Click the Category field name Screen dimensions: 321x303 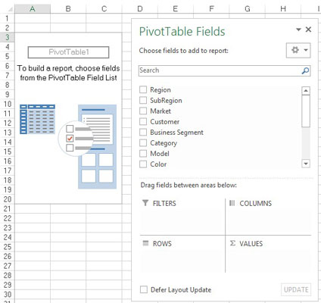click(x=164, y=143)
